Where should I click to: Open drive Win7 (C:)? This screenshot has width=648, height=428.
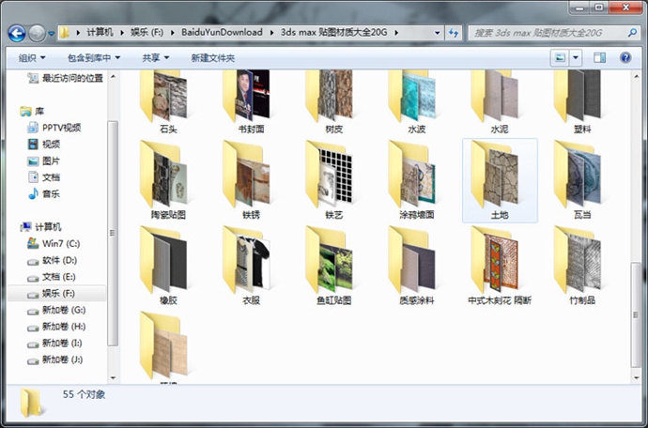(54, 243)
